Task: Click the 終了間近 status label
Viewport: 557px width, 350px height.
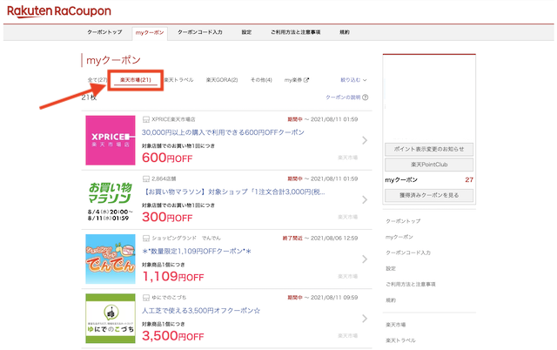Action: click(x=292, y=239)
